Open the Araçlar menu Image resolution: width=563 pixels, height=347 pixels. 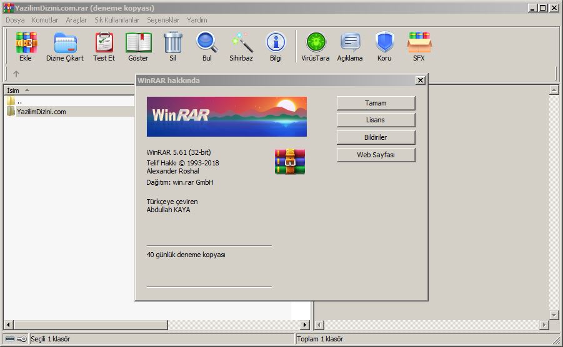click(76, 20)
